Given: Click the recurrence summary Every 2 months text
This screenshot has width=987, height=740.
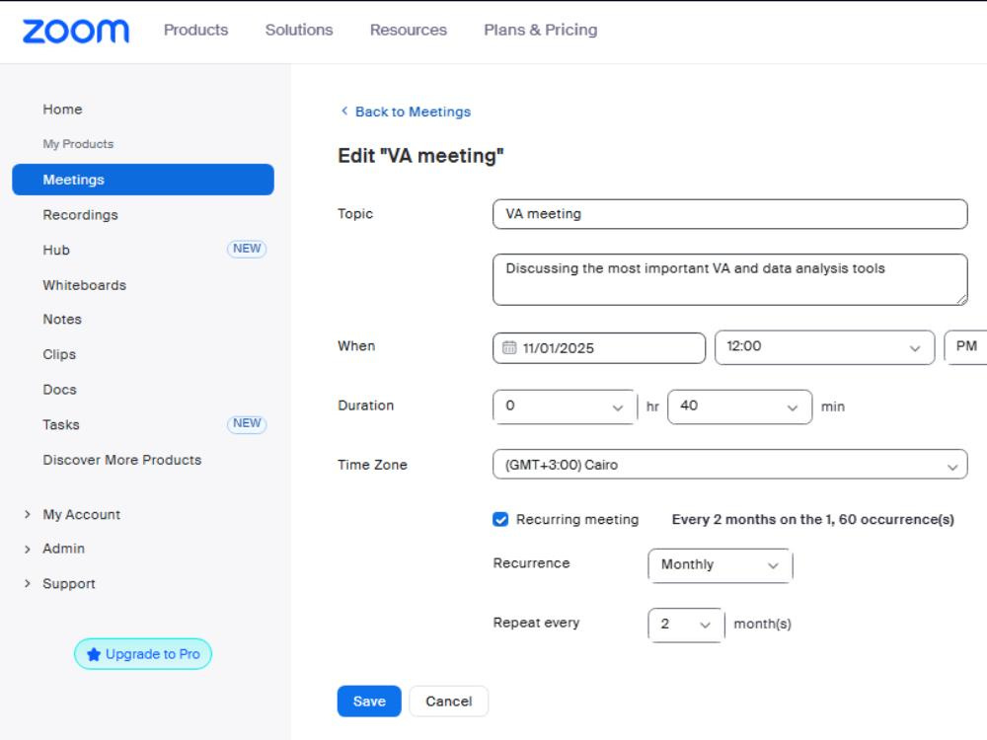Looking at the screenshot, I should [812, 519].
